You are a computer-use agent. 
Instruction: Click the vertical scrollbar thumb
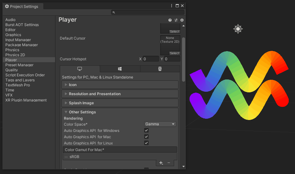click(184, 59)
